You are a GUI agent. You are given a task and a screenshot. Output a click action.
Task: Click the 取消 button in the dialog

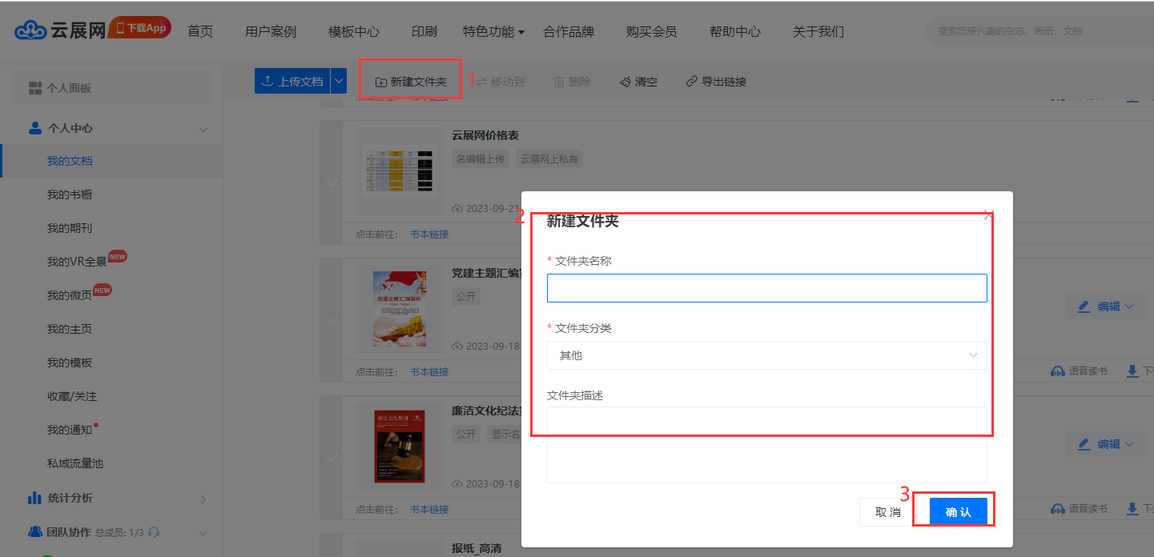click(887, 512)
